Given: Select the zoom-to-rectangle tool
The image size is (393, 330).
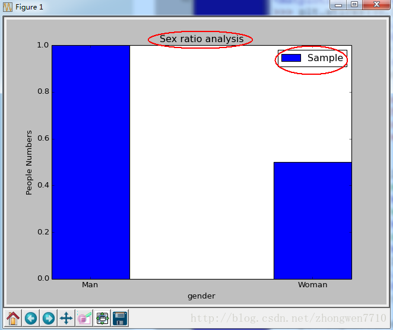Looking at the screenshot, I should pos(84,318).
